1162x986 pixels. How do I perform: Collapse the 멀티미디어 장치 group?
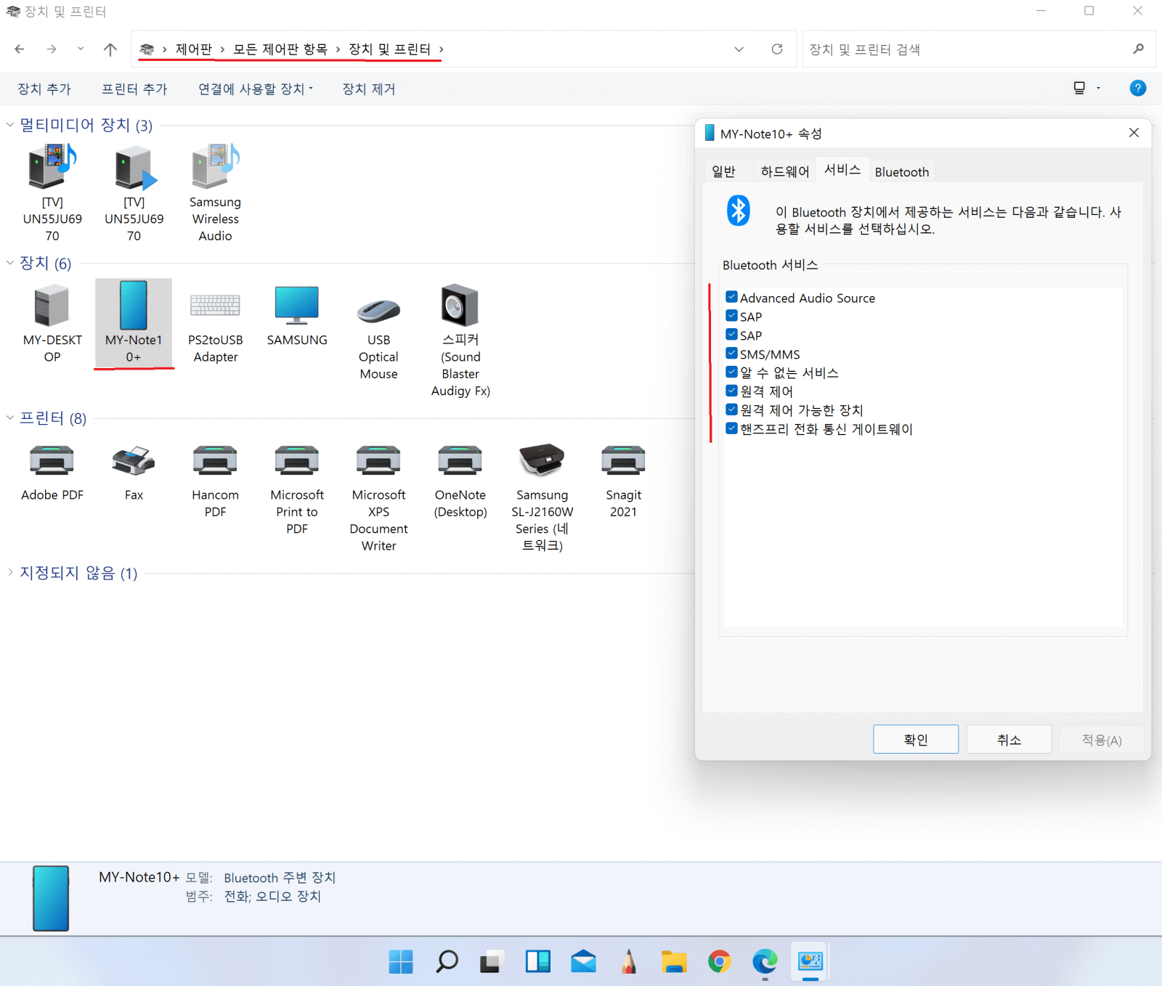click(x=10, y=125)
